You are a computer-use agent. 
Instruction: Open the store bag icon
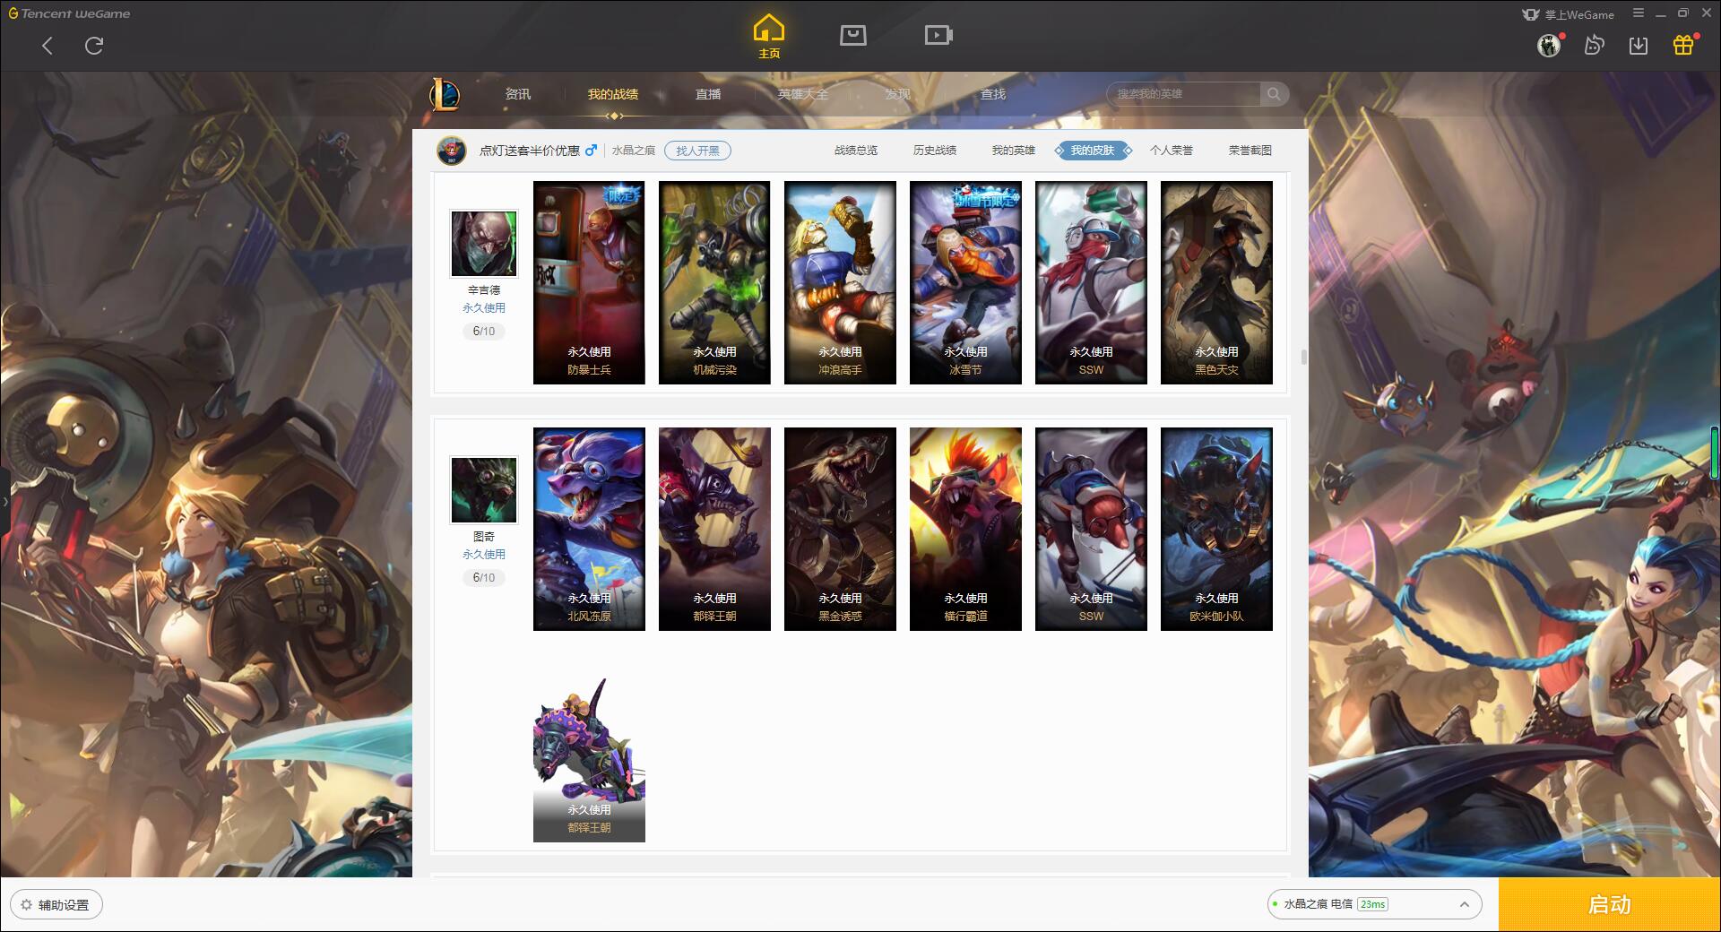(853, 35)
